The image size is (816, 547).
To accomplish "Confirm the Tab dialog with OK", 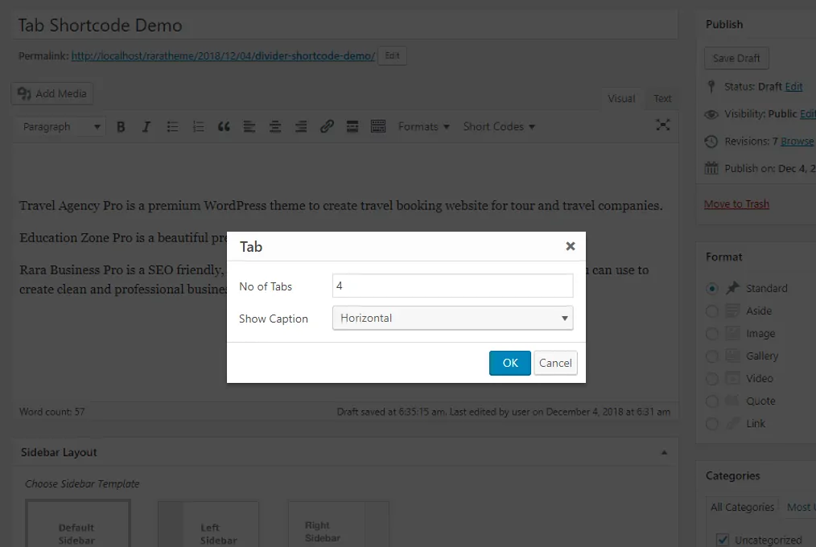I will point(509,363).
